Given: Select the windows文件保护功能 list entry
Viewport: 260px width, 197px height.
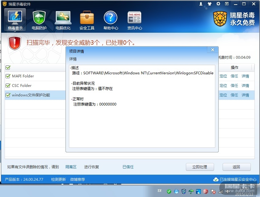Looking at the screenshot, I should pyautogui.click(x=31, y=95).
